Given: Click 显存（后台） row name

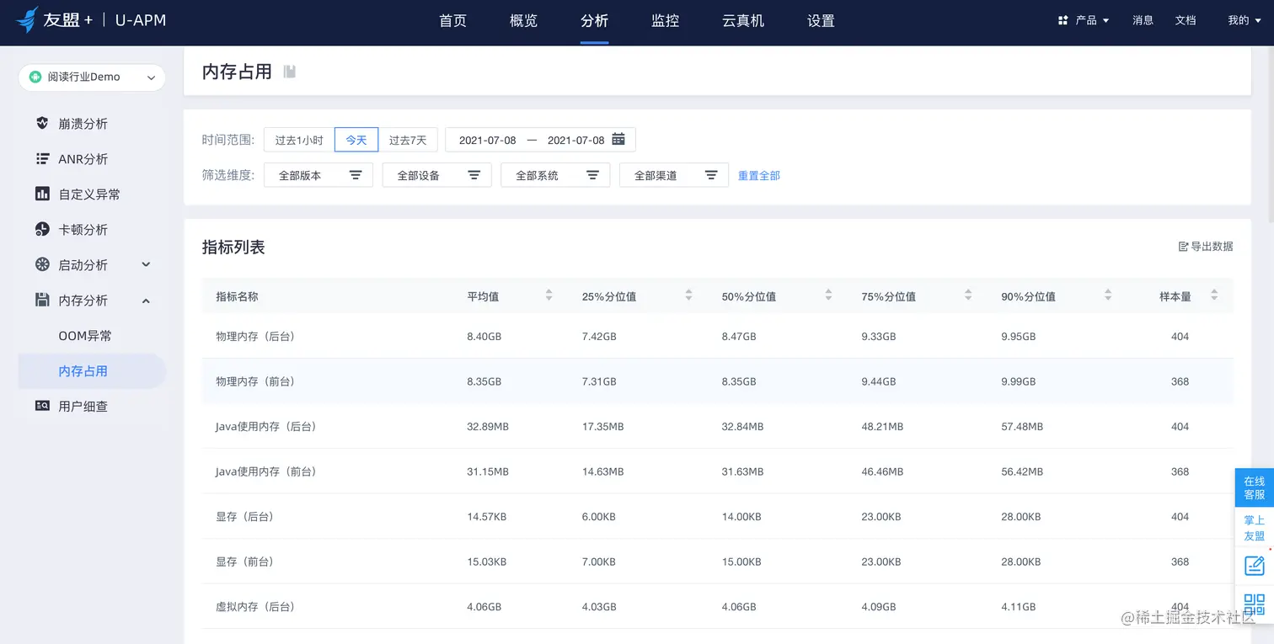Looking at the screenshot, I should (245, 517).
